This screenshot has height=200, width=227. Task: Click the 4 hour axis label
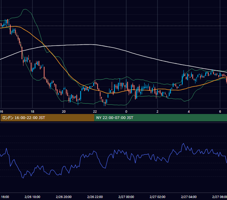tap(189, 112)
